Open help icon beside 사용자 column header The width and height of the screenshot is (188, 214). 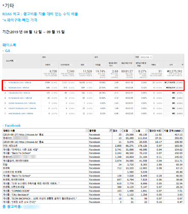(x=52, y=65)
